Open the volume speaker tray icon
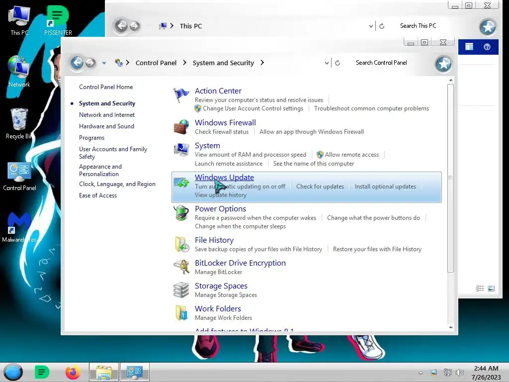Viewport: 509px width, 382px height. (x=459, y=373)
